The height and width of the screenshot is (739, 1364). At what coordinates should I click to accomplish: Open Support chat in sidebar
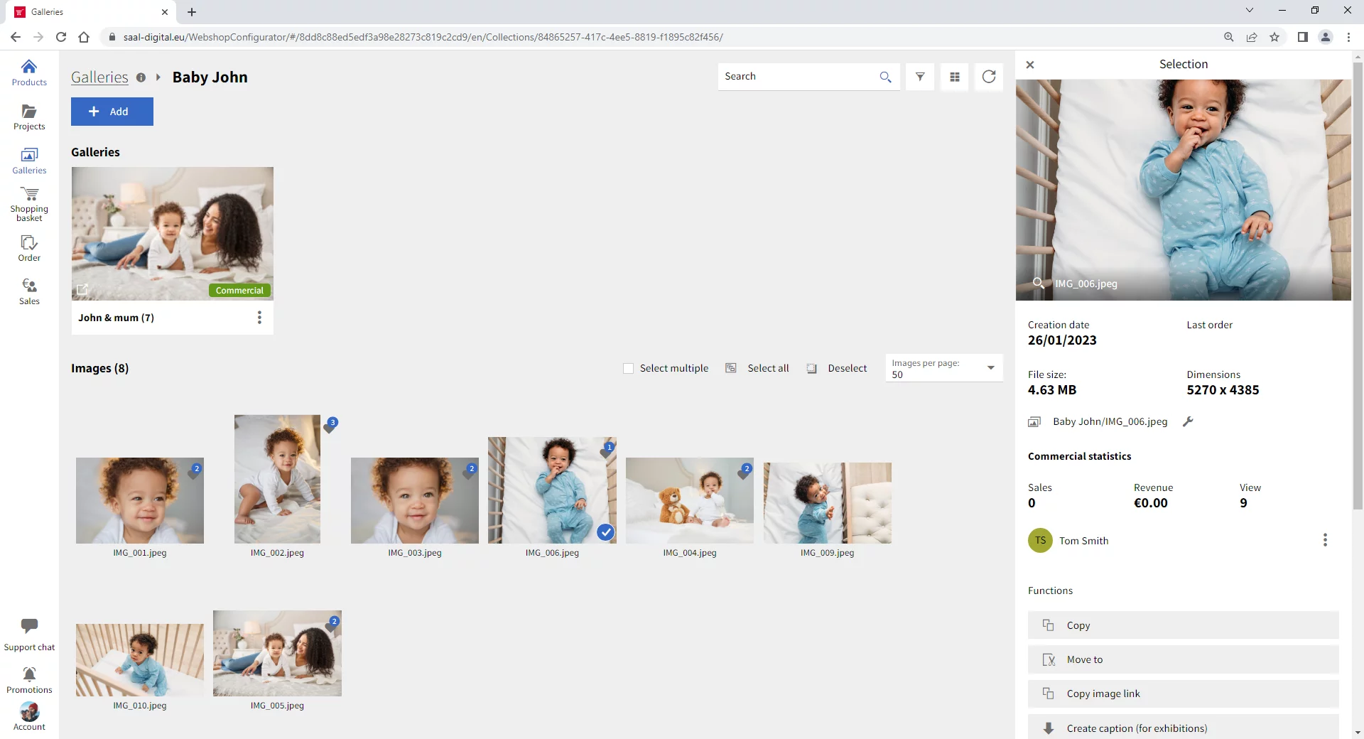(29, 635)
